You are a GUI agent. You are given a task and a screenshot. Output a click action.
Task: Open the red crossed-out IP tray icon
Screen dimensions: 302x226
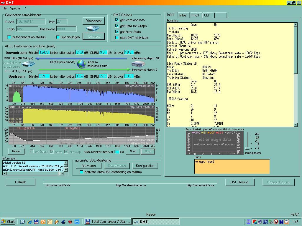tap(276, 222)
